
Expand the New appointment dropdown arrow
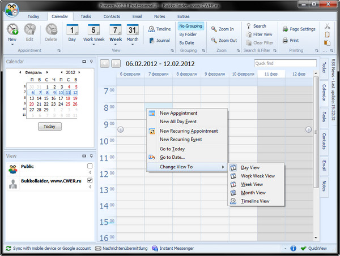tap(12, 44)
